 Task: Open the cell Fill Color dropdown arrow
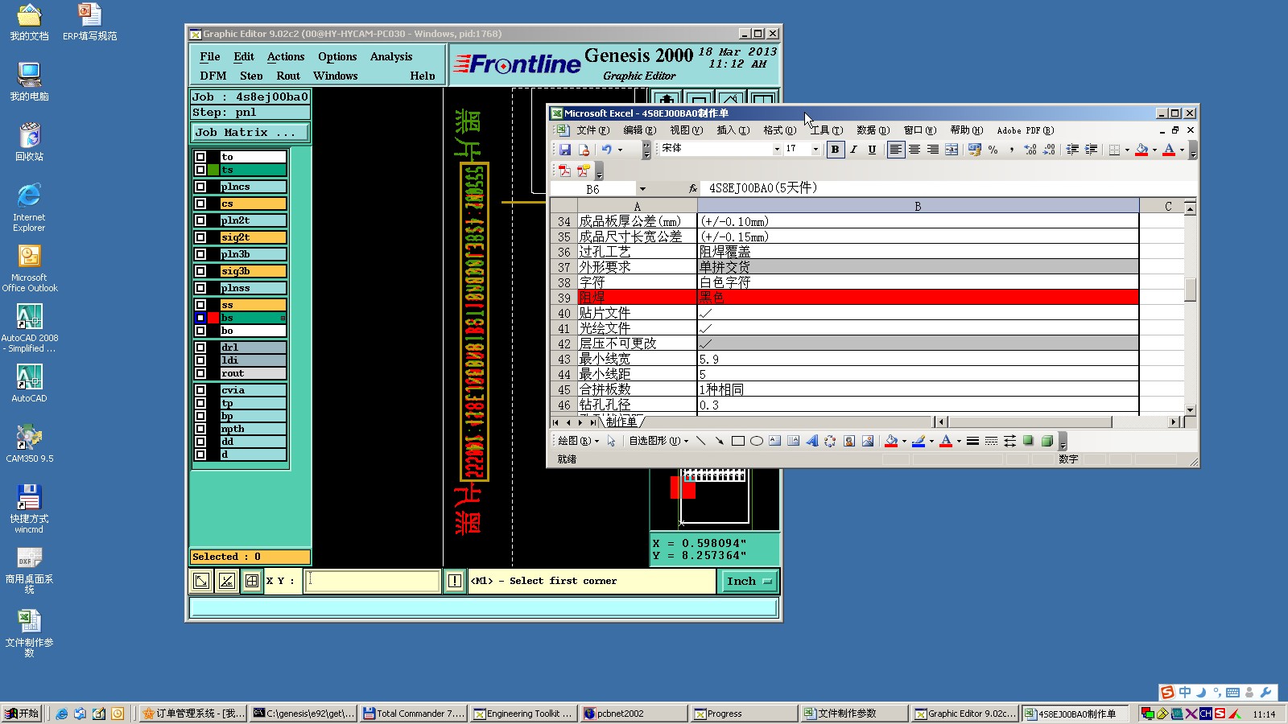(1154, 150)
